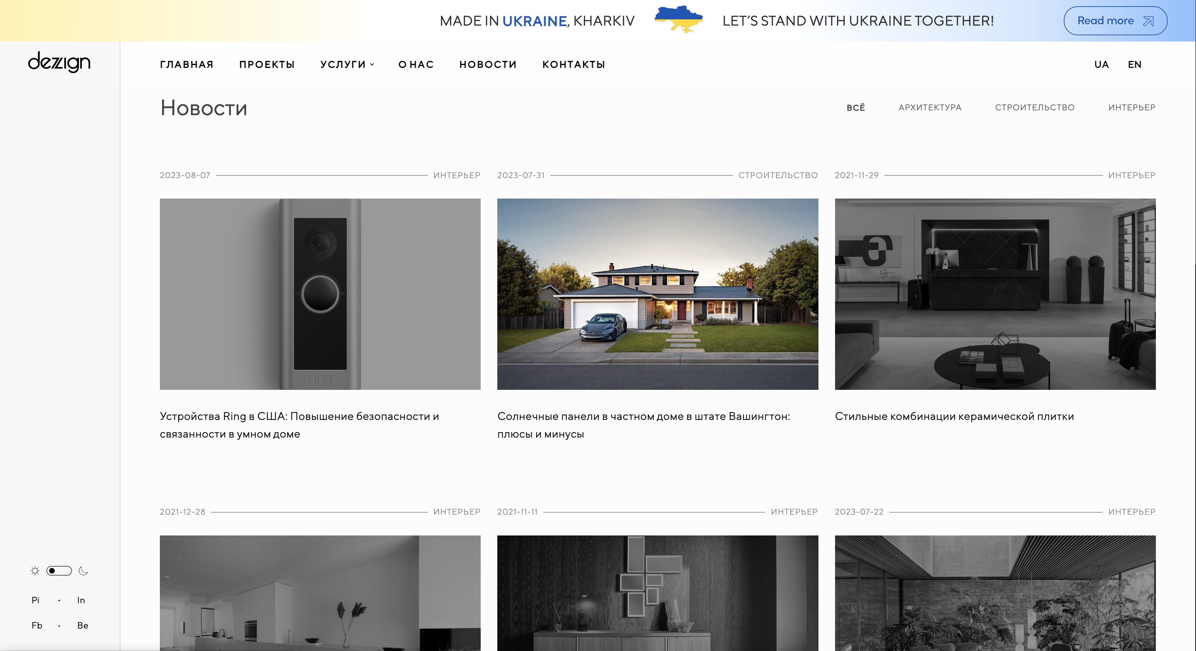Viewport: 1196px width, 651px height.
Task: Switch site language to EN
Action: click(x=1134, y=64)
